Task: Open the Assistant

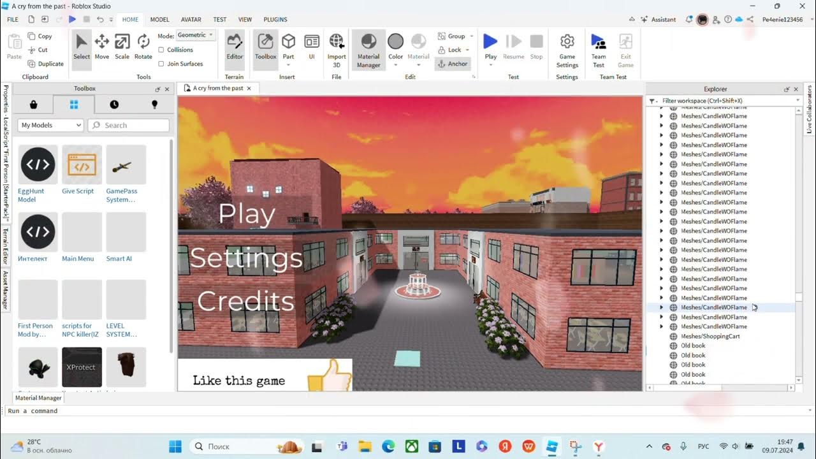Action: (657, 20)
